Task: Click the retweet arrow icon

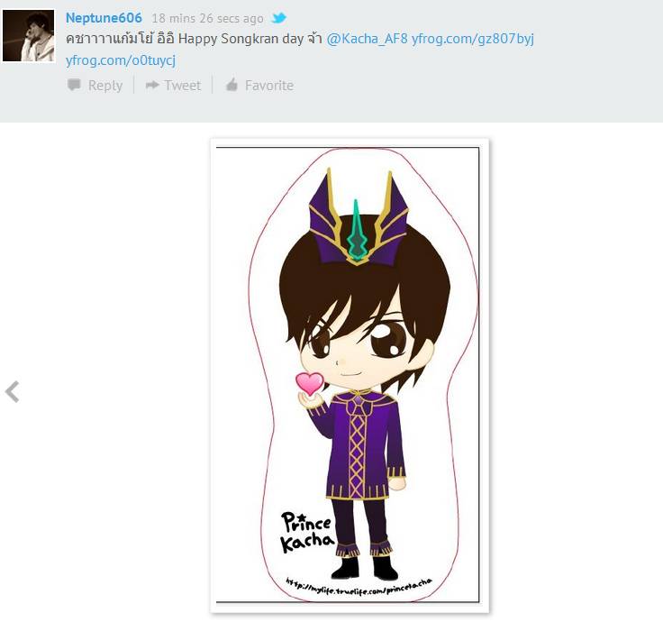Action: click(x=152, y=85)
